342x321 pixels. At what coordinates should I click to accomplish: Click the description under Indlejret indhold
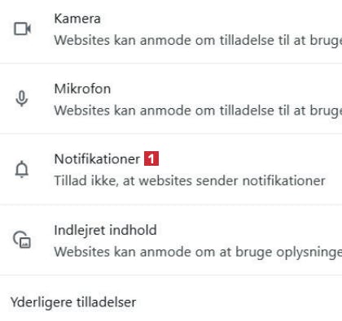(x=198, y=252)
